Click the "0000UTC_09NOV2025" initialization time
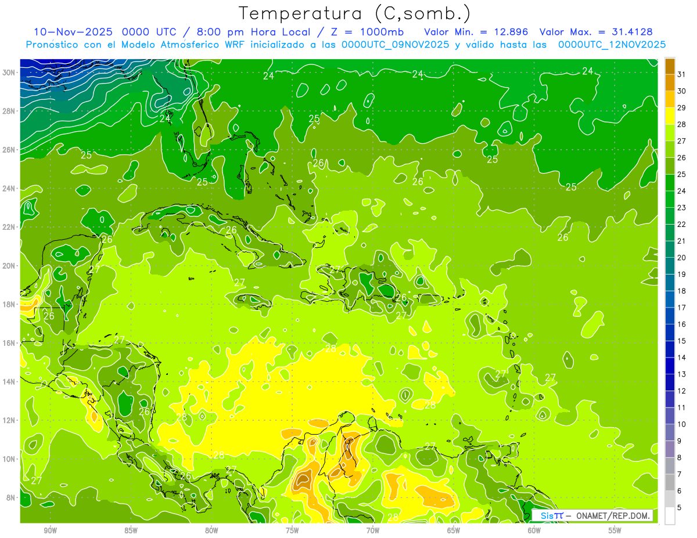The width and height of the screenshot is (697, 538). pos(395,45)
